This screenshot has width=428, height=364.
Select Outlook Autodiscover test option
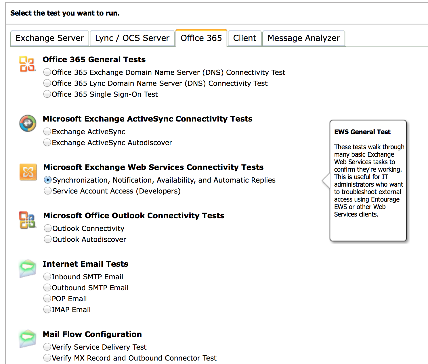pos(48,239)
